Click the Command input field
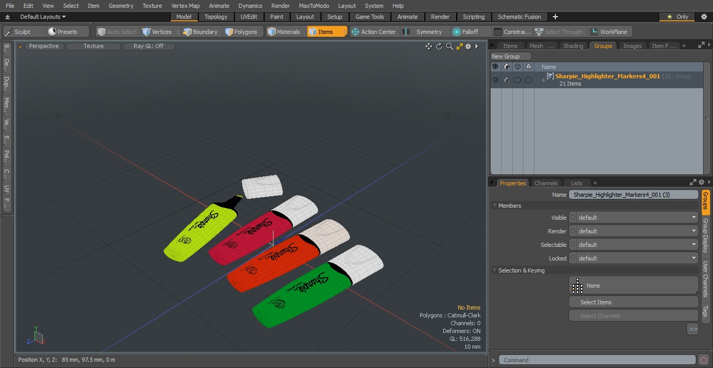The width and height of the screenshot is (713, 368). (x=597, y=360)
